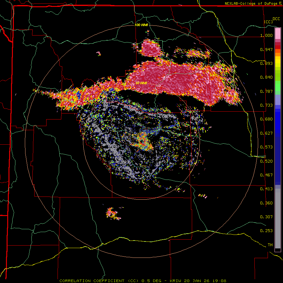Screen dimensions: 283x283
Task: Click the 0.787 value on the color scale
Action: pyautogui.click(x=266, y=91)
